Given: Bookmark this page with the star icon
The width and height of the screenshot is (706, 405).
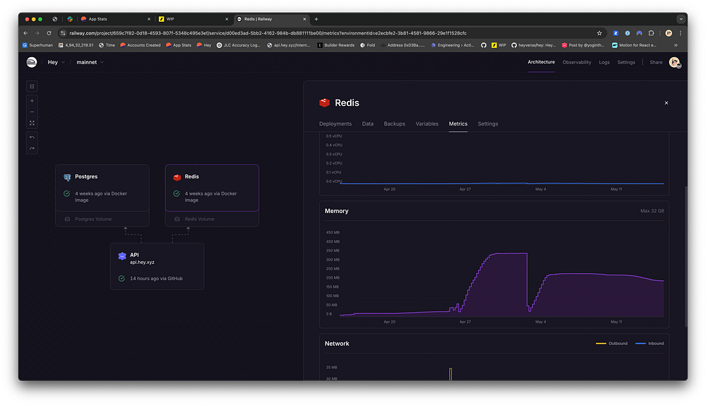Looking at the screenshot, I should [x=599, y=32].
